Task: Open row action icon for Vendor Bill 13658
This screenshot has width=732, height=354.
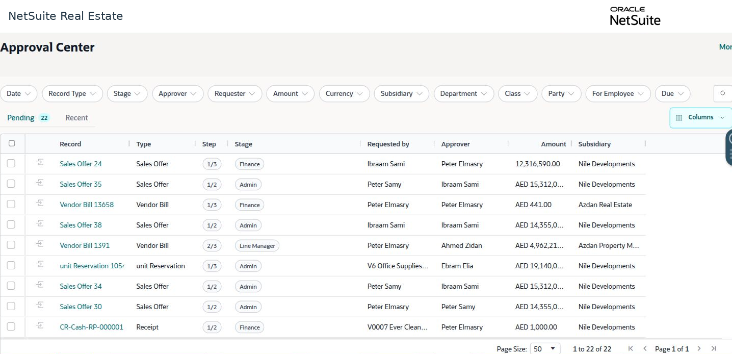Action: click(x=40, y=204)
